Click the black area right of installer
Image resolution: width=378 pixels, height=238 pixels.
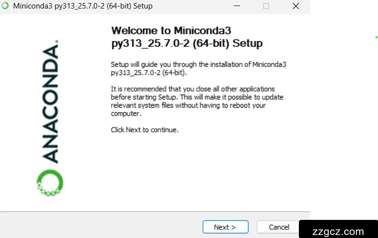click(344, 126)
